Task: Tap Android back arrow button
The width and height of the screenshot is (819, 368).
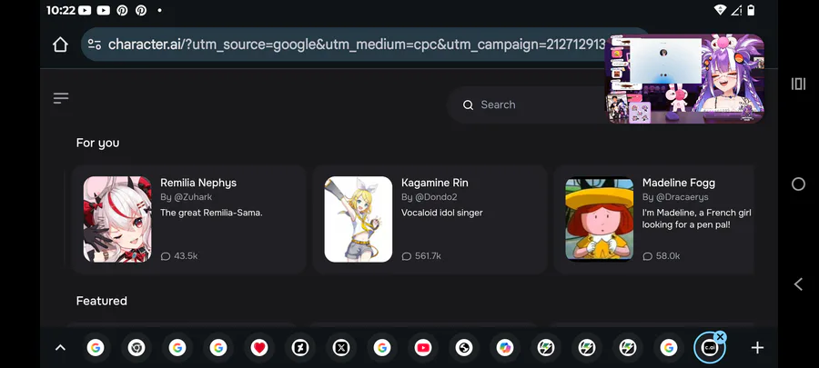Action: [798, 284]
